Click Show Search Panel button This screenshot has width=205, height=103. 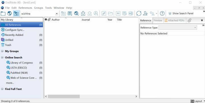click(181, 14)
